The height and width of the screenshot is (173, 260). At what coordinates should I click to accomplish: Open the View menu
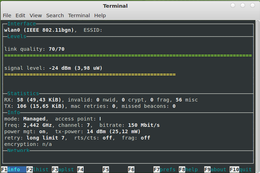36,16
